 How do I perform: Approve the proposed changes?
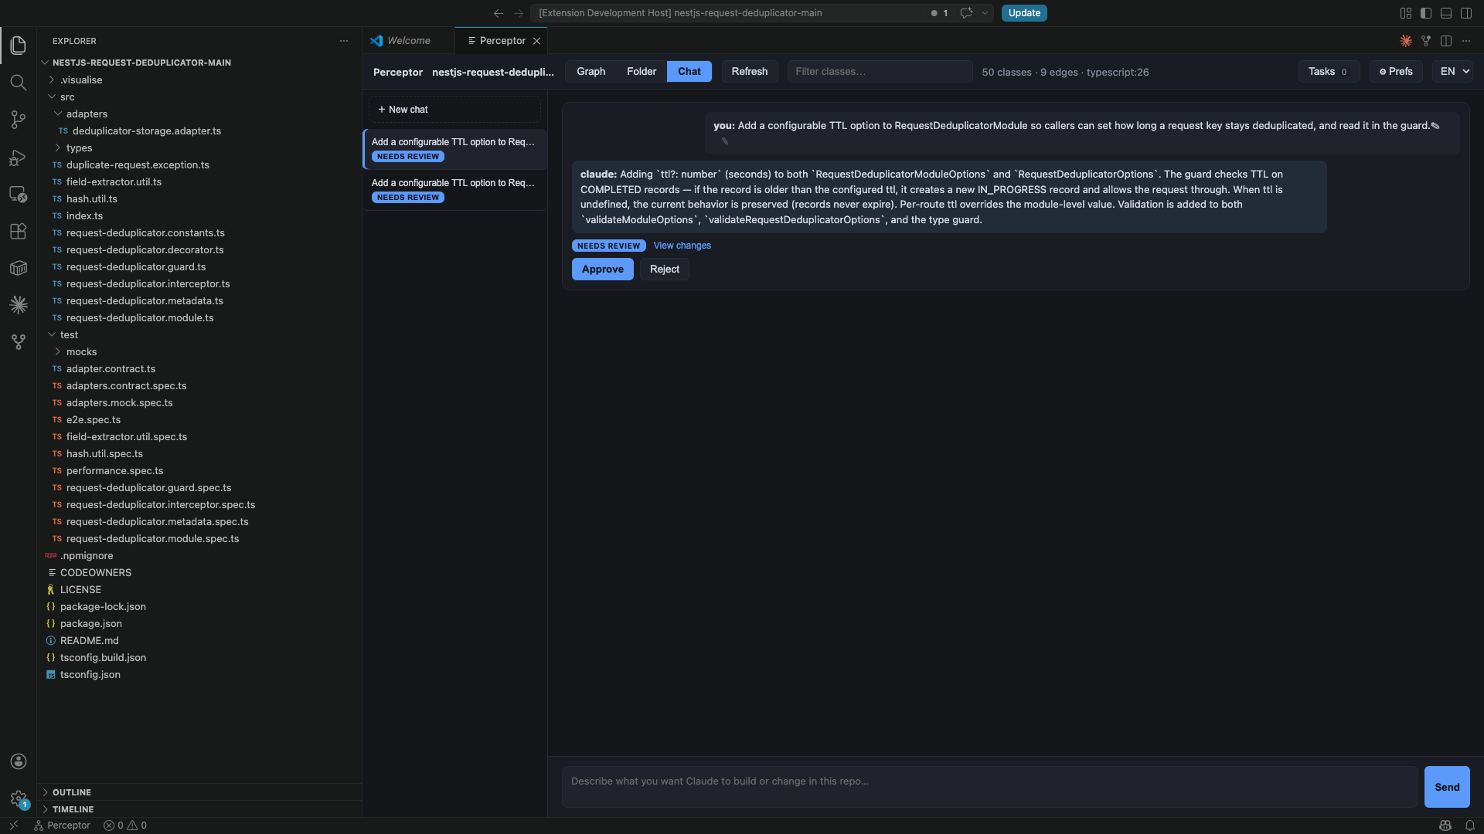tap(603, 270)
